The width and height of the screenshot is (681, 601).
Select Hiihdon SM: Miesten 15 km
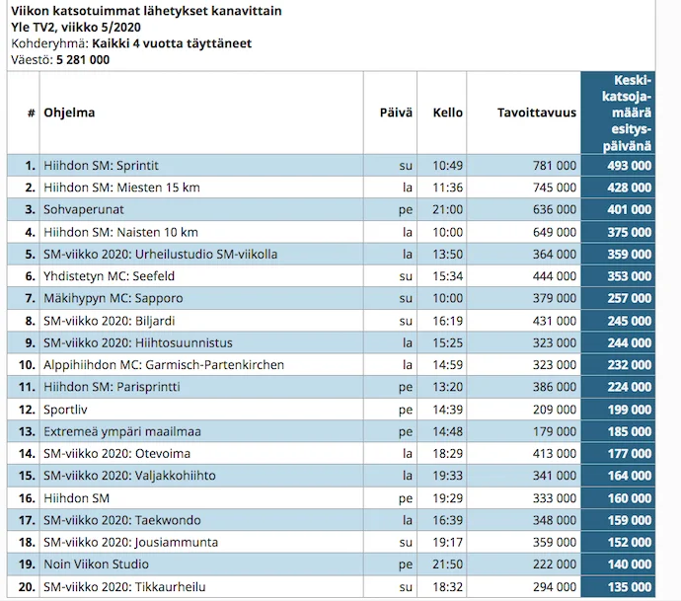121,188
